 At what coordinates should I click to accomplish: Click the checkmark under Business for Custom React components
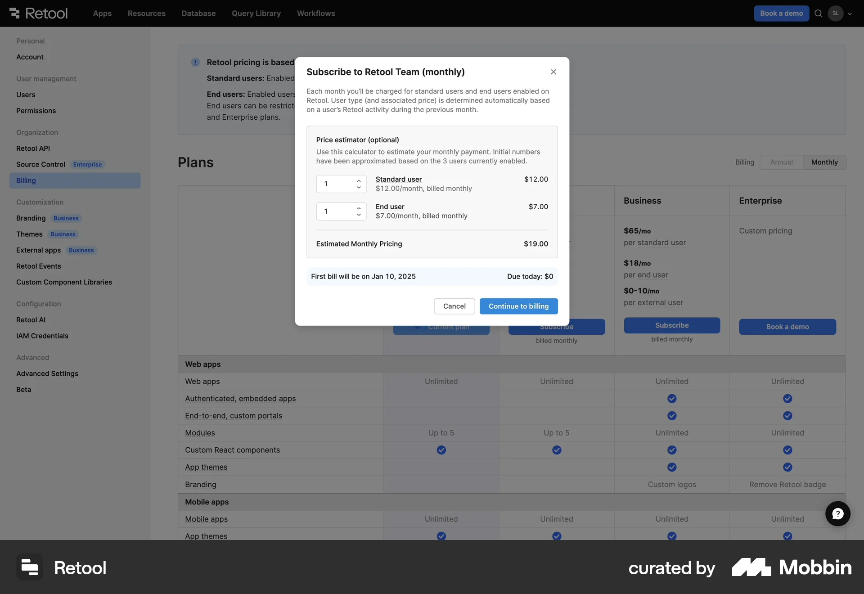coord(671,450)
